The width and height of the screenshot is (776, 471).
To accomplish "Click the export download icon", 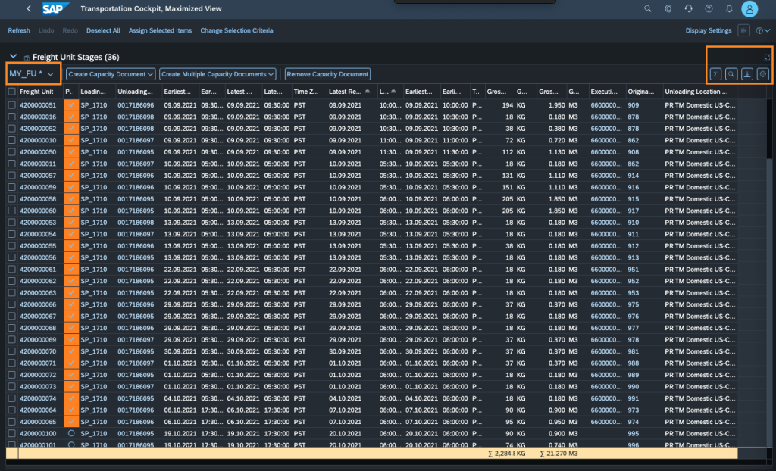I will (746, 74).
